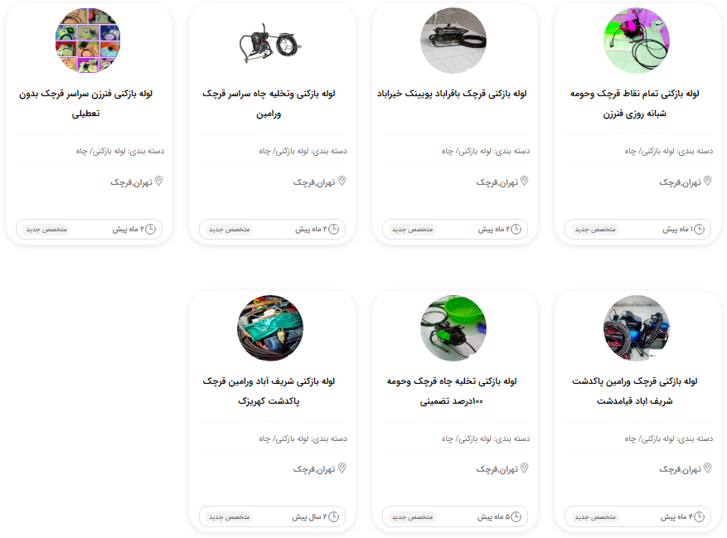Open listing لوله بازکنی قرچک ورامین پاکدشت
The height and width of the screenshot is (538, 727).
coord(635,391)
